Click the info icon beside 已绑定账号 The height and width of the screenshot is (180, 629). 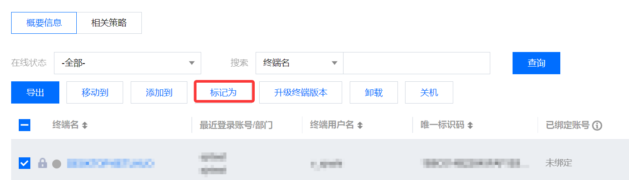pos(597,126)
